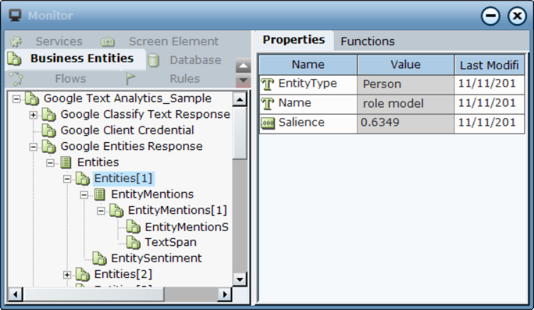Collapse the EntityMentions[1] node

tap(101, 211)
